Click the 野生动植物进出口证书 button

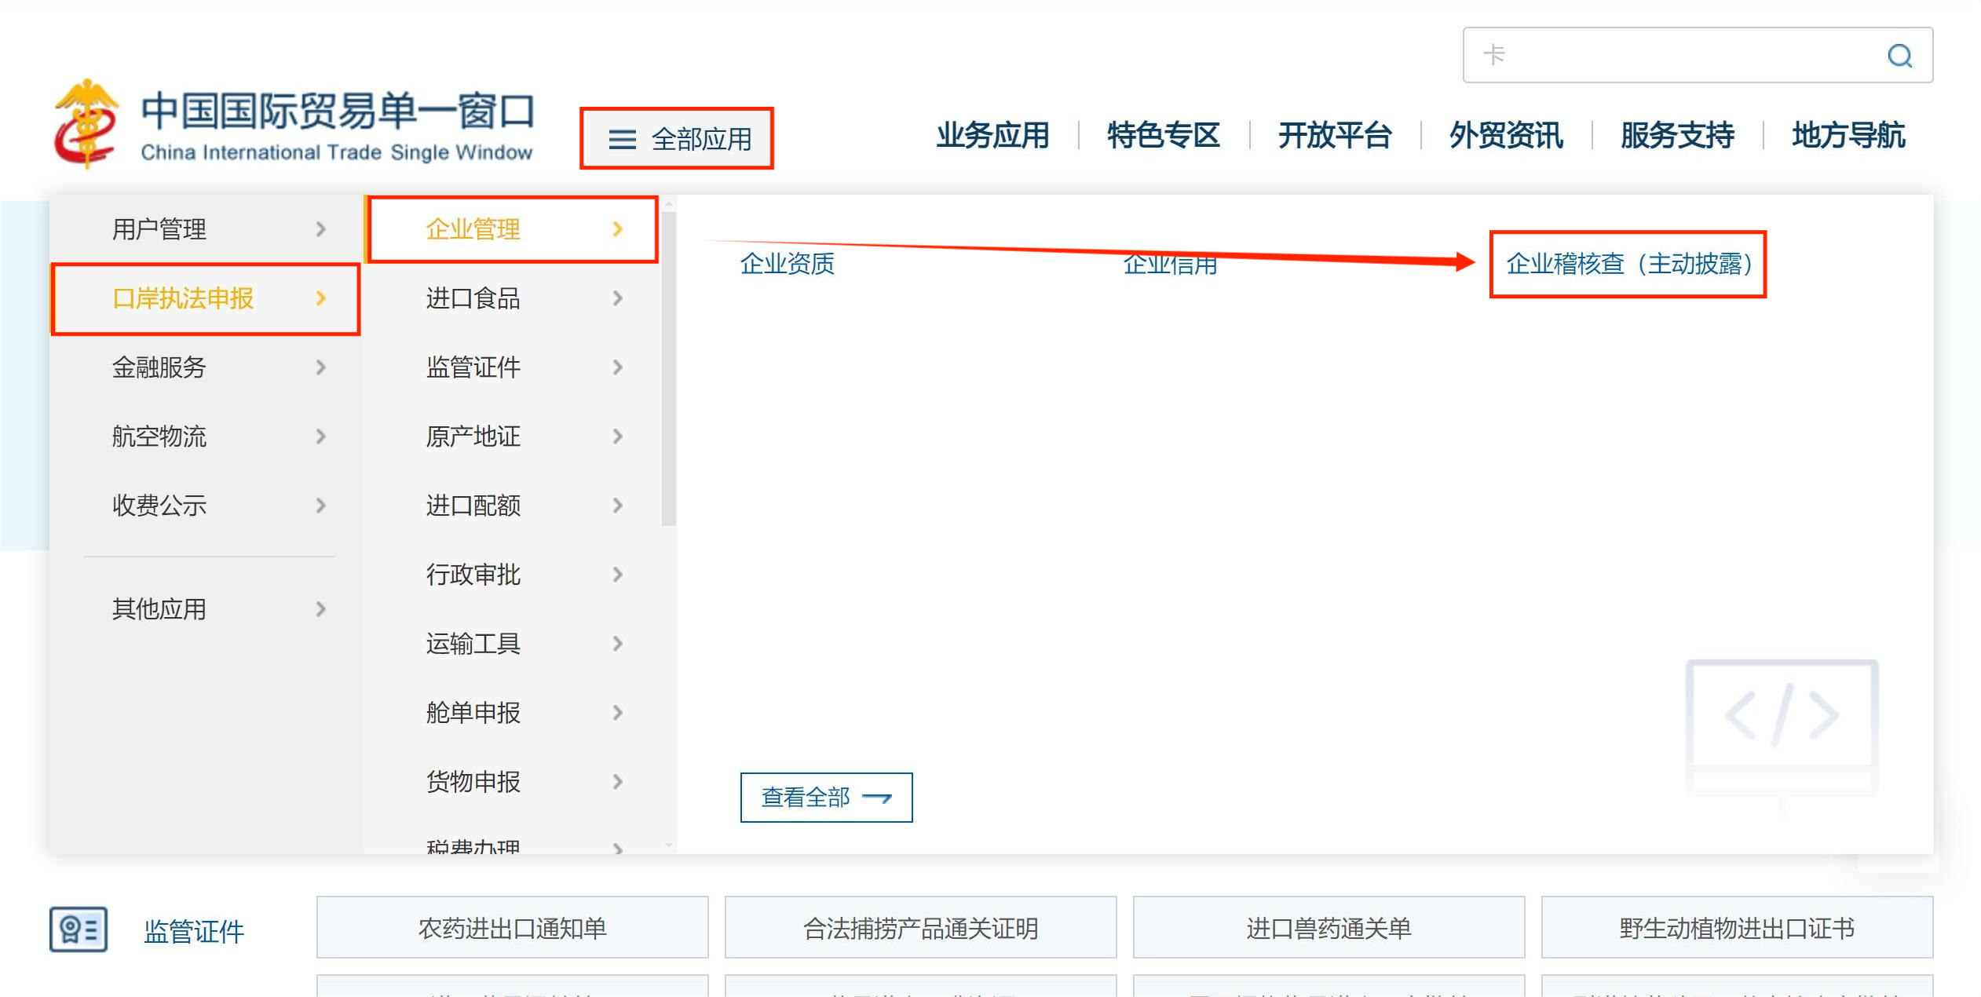click(x=1736, y=928)
